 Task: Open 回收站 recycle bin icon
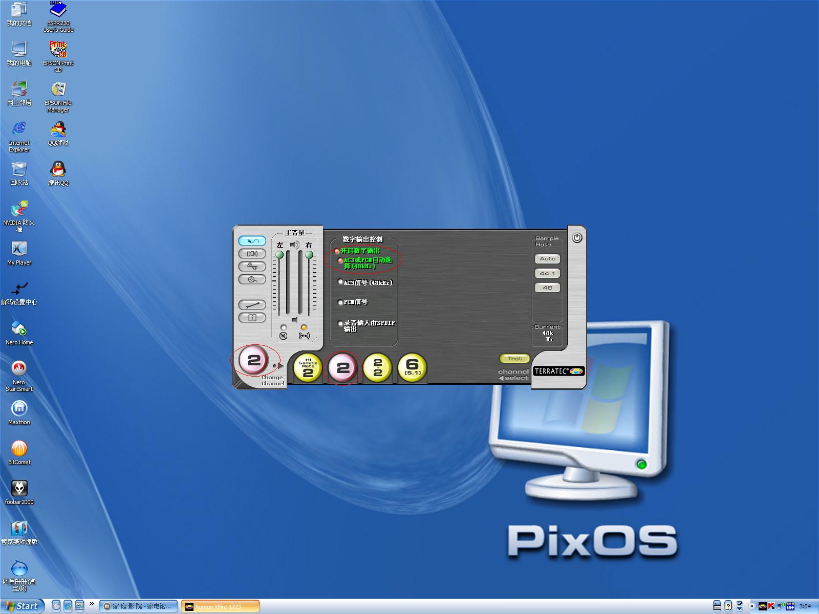[19, 174]
